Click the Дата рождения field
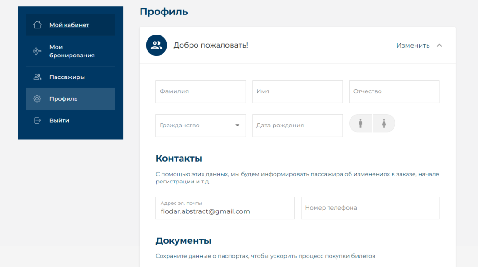This screenshot has width=478, height=267. click(297, 126)
